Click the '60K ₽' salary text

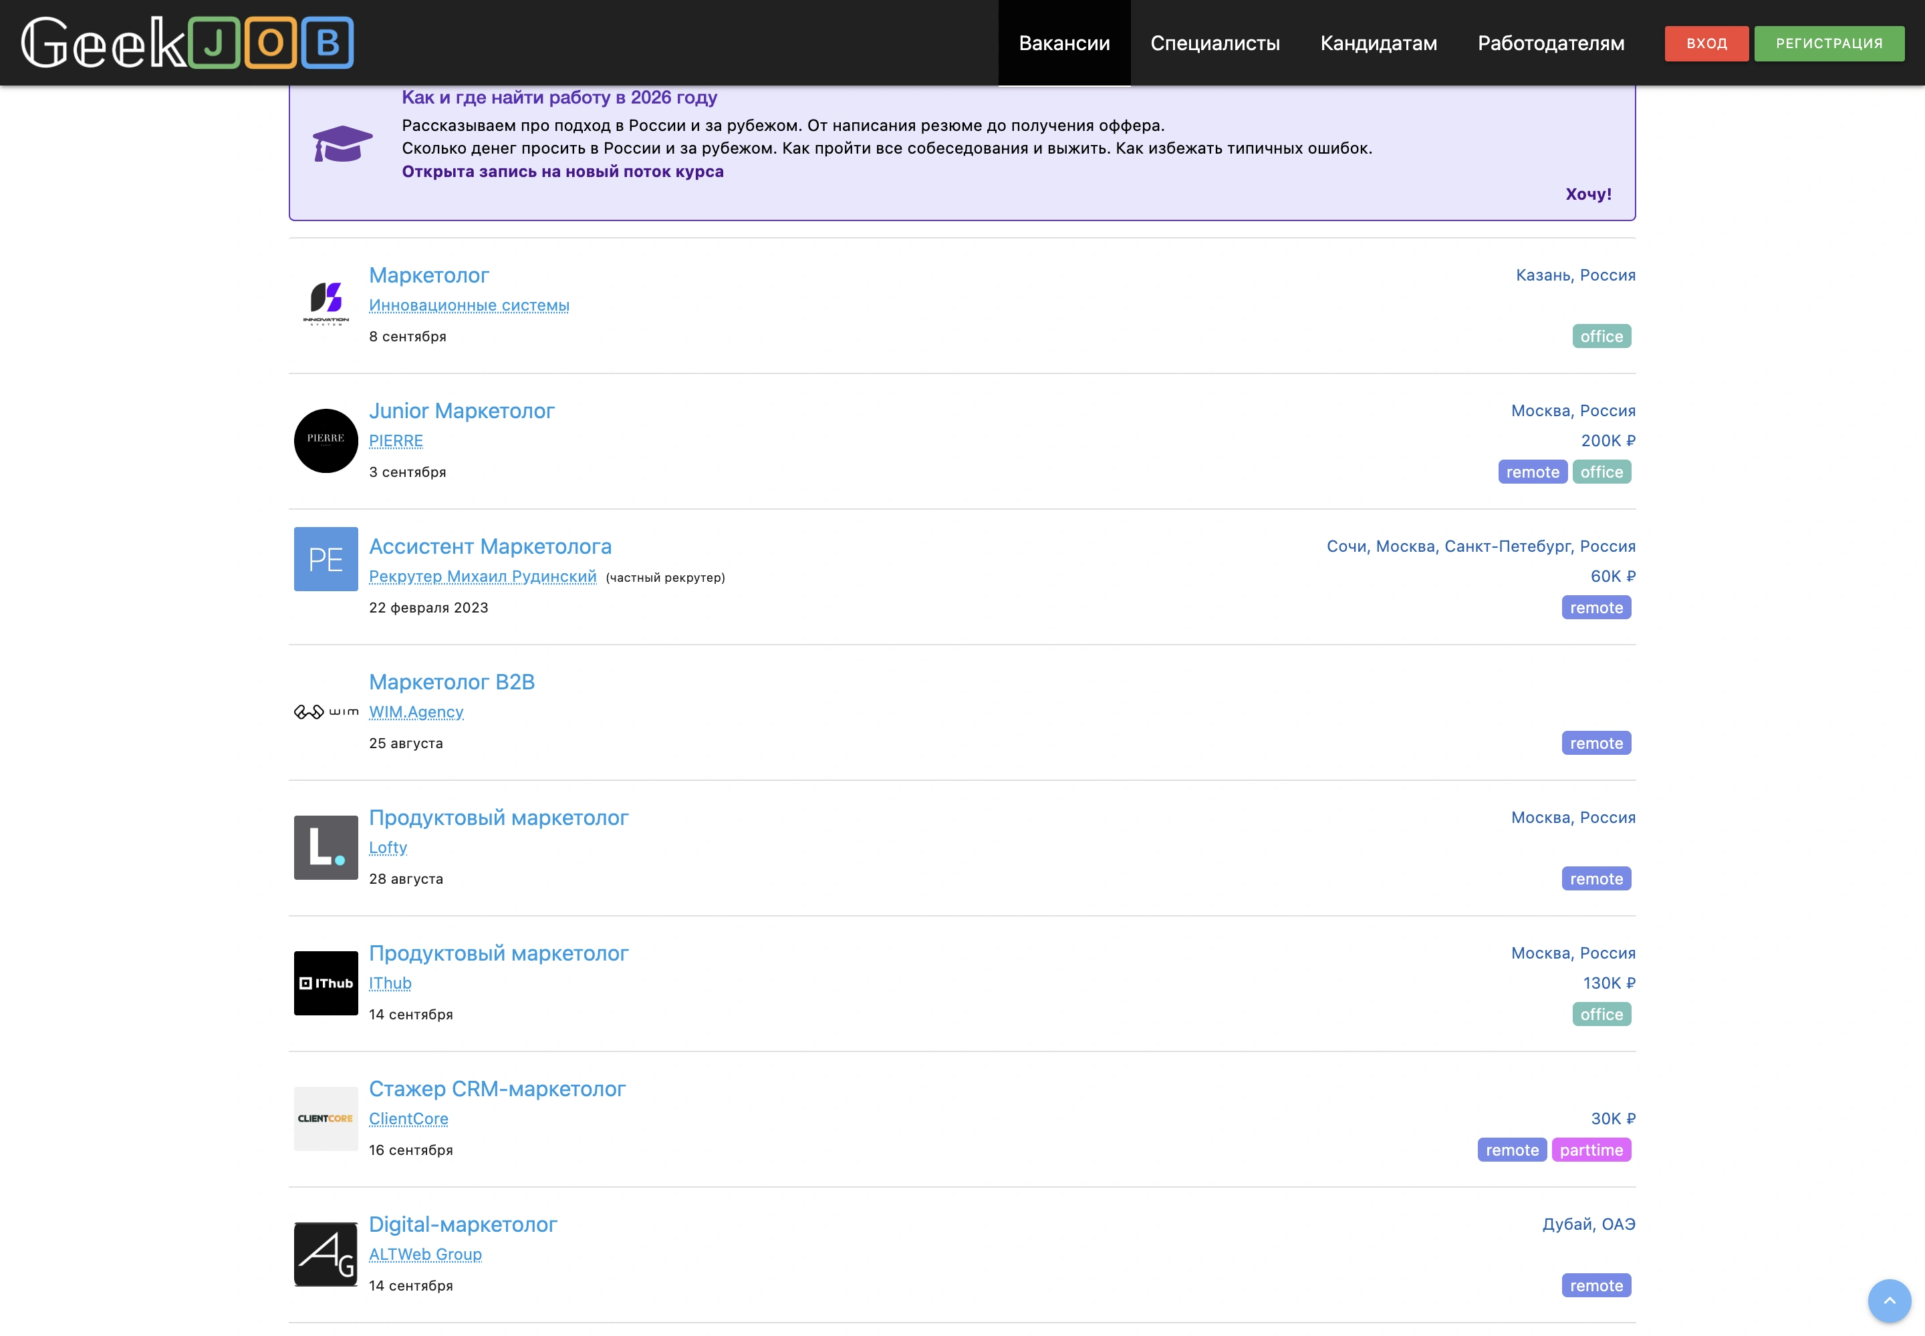pyautogui.click(x=1613, y=576)
